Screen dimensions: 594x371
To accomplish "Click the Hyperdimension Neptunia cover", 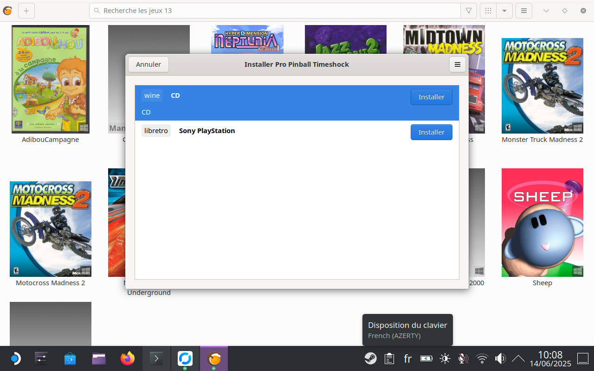I will click(247, 39).
